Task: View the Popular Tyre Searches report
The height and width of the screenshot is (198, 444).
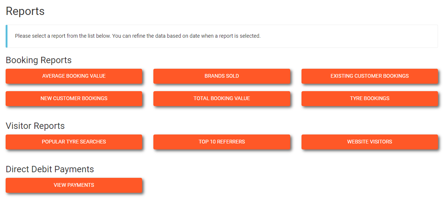Action: coord(74,142)
